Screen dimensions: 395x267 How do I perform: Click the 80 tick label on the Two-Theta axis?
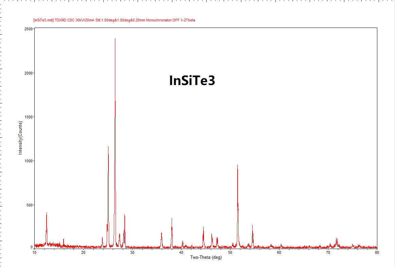(x=377, y=252)
